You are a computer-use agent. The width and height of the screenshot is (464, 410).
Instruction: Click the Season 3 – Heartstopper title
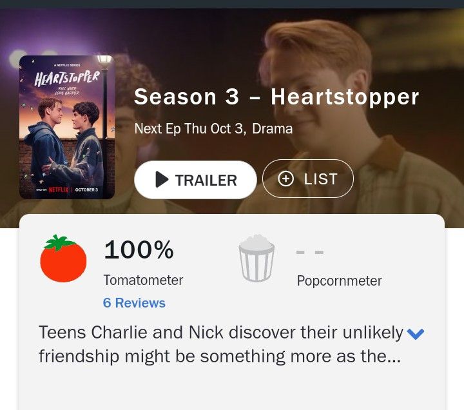276,97
